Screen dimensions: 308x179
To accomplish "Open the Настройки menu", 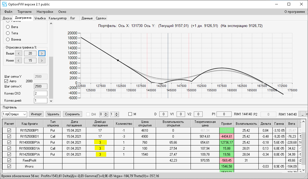I will (45, 12).
